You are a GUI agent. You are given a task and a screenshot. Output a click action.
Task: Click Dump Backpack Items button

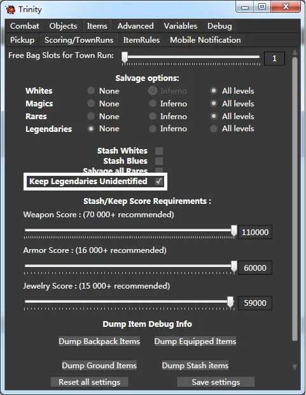tap(99, 341)
